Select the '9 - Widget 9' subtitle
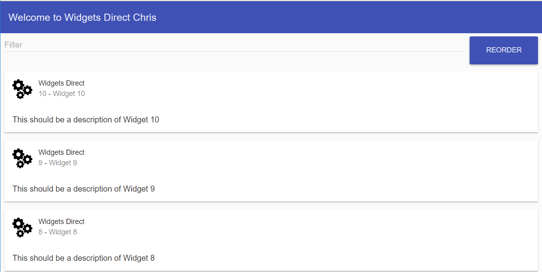The height and width of the screenshot is (272, 542). click(58, 163)
